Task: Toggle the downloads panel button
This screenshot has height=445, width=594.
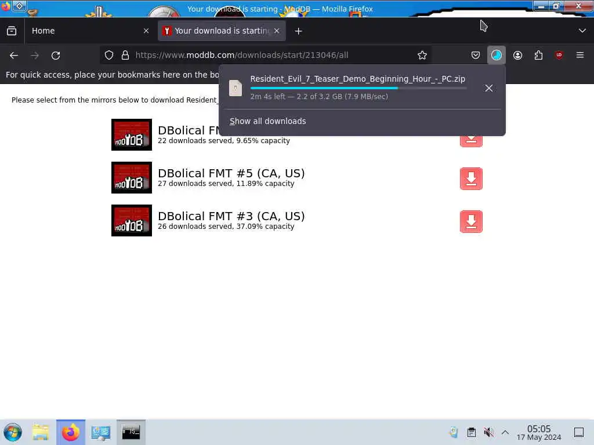Action: tap(497, 55)
